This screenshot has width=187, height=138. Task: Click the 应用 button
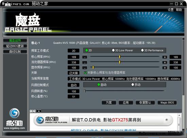pos(126,102)
